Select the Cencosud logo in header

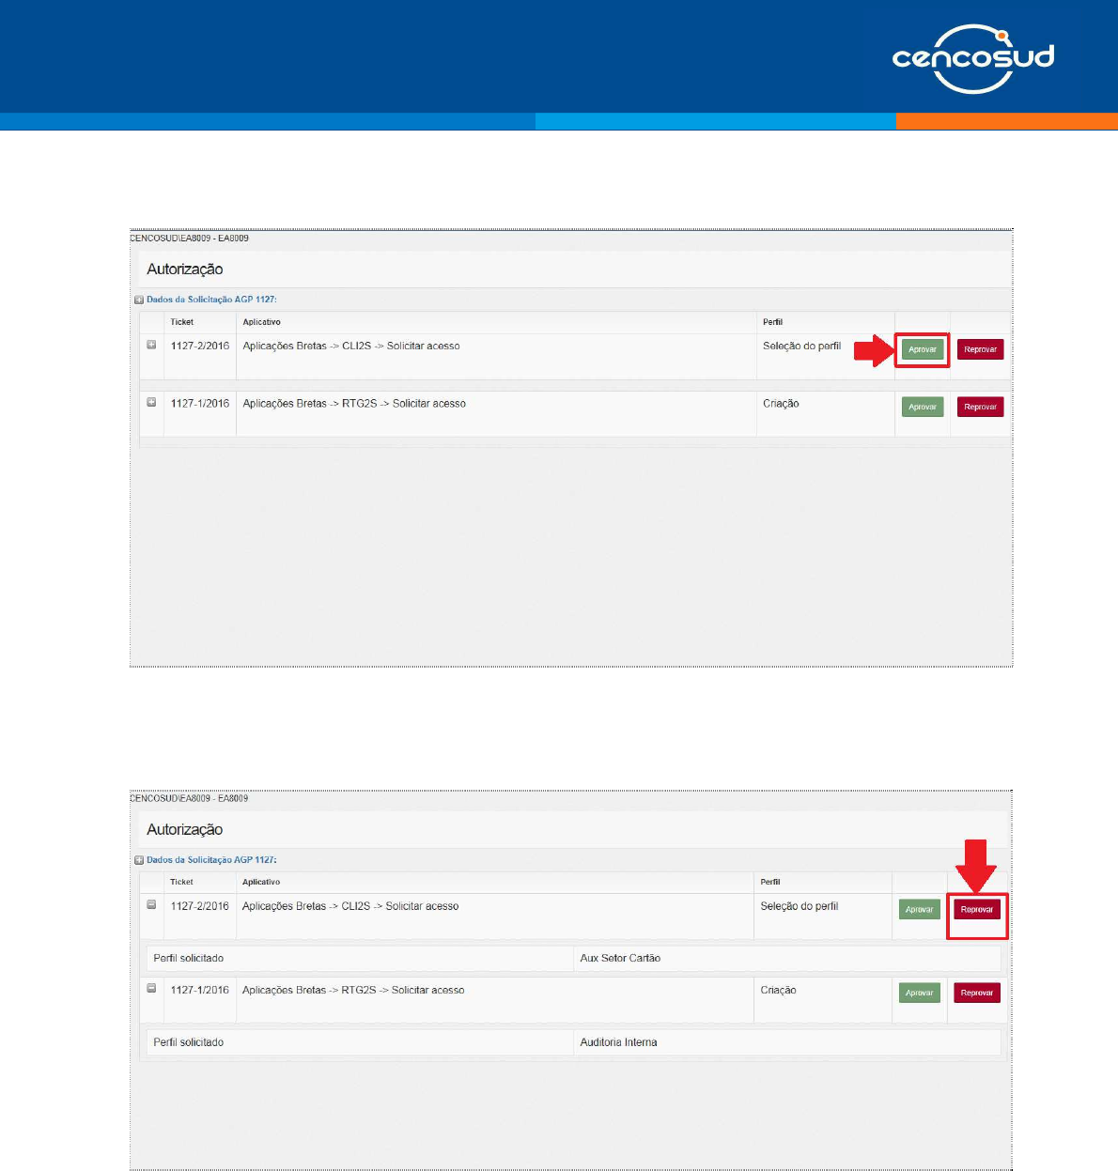coord(973,58)
